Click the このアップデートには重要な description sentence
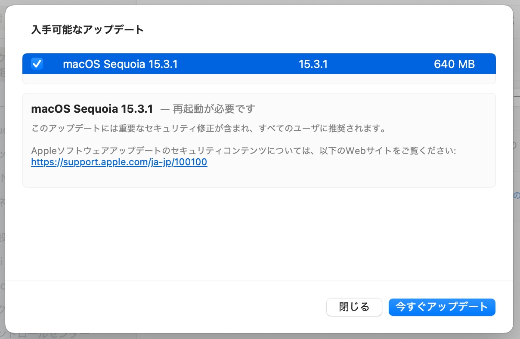 pos(208,129)
